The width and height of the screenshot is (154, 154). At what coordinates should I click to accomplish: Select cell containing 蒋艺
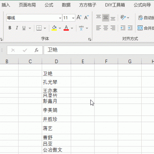tap(56, 128)
